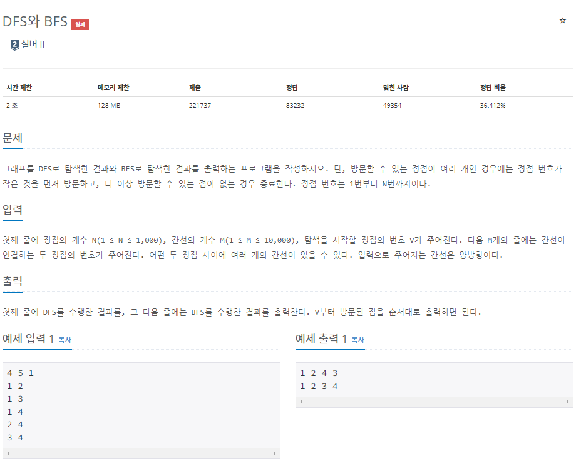This screenshot has width=581, height=466.
Task: Click the DFS output line 1 2 4 3
Action: [319, 373]
